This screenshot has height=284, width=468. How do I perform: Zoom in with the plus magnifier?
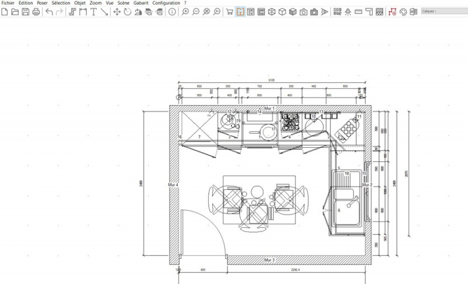[x=185, y=12]
